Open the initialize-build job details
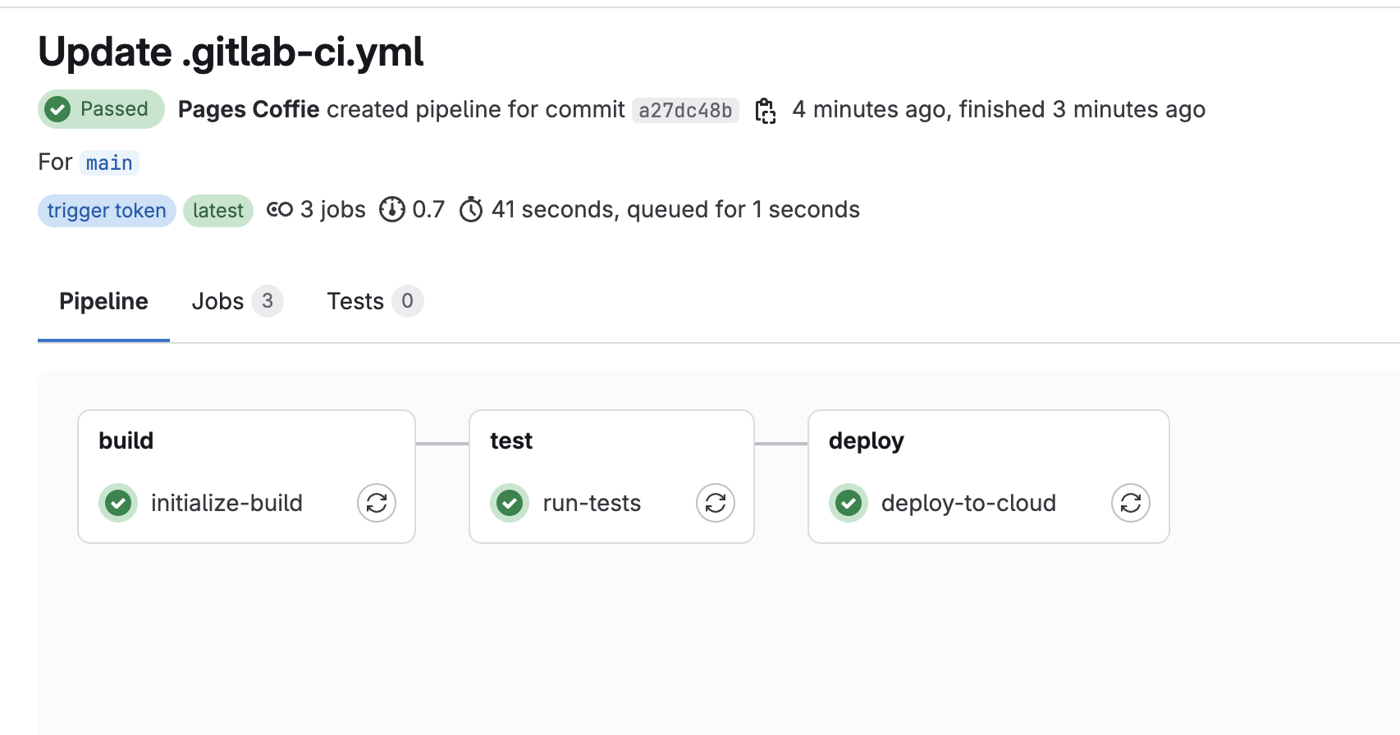 [x=226, y=503]
